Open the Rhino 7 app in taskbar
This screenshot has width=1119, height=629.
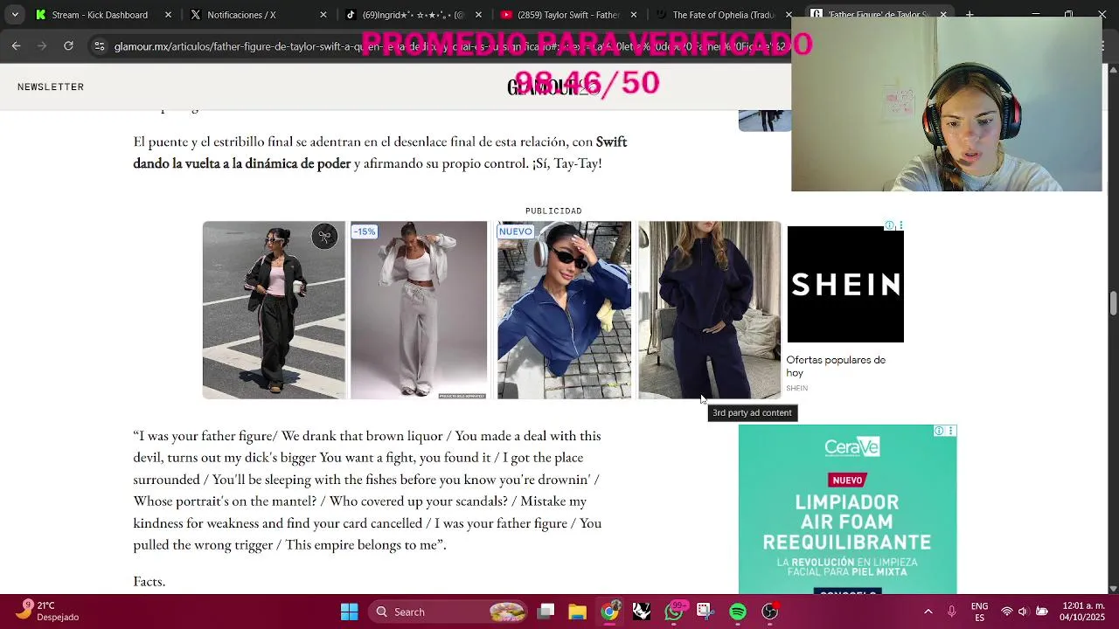(642, 612)
